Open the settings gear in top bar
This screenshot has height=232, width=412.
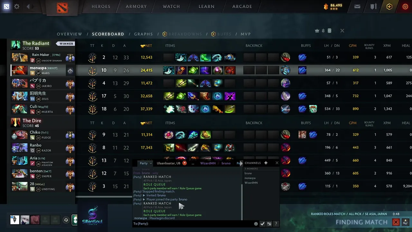(x=17, y=6)
